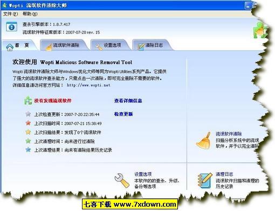Click the info icon beside engine version
Viewport: 275px width, 211px height.
[x=11, y=27]
